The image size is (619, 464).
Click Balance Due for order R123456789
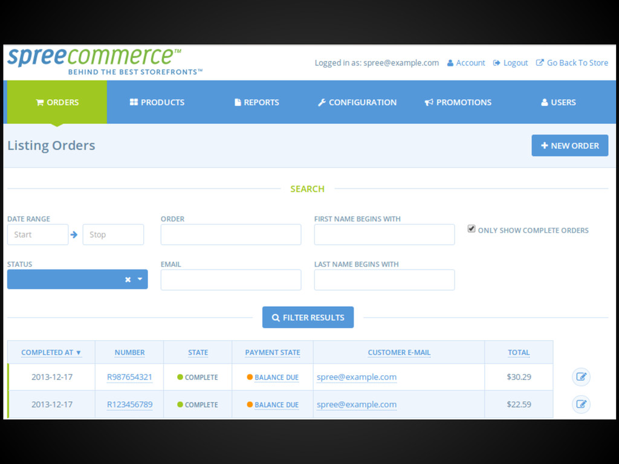276,405
